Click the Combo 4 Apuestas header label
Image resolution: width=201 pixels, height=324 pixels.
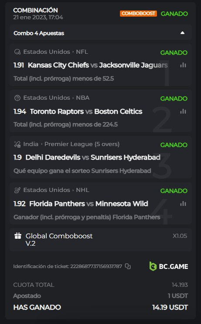[39, 33]
